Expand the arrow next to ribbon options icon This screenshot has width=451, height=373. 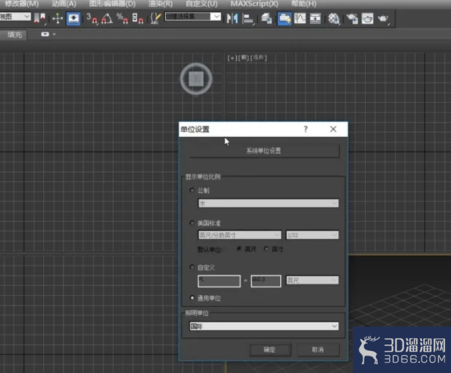click(54, 34)
